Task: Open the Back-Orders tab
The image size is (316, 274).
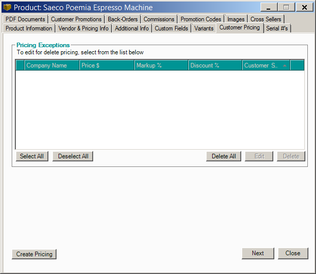Action: pyautogui.click(x=123, y=19)
